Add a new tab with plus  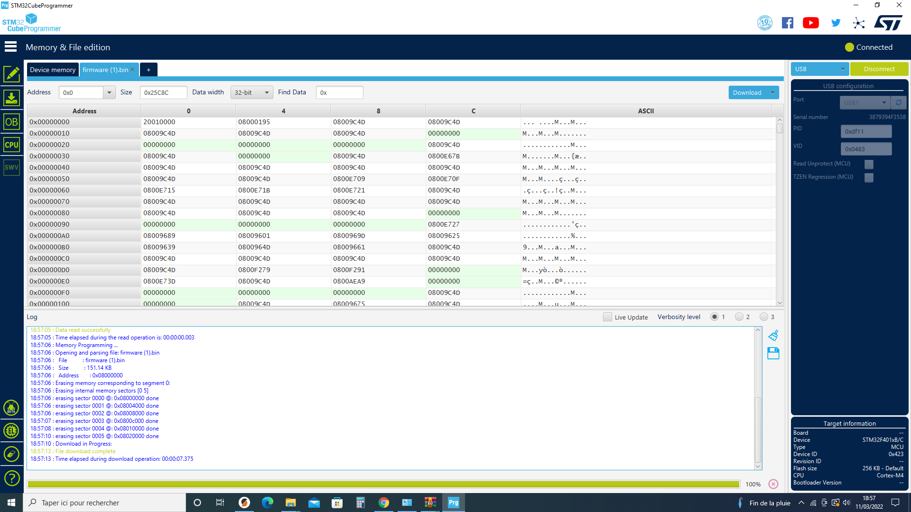click(149, 70)
